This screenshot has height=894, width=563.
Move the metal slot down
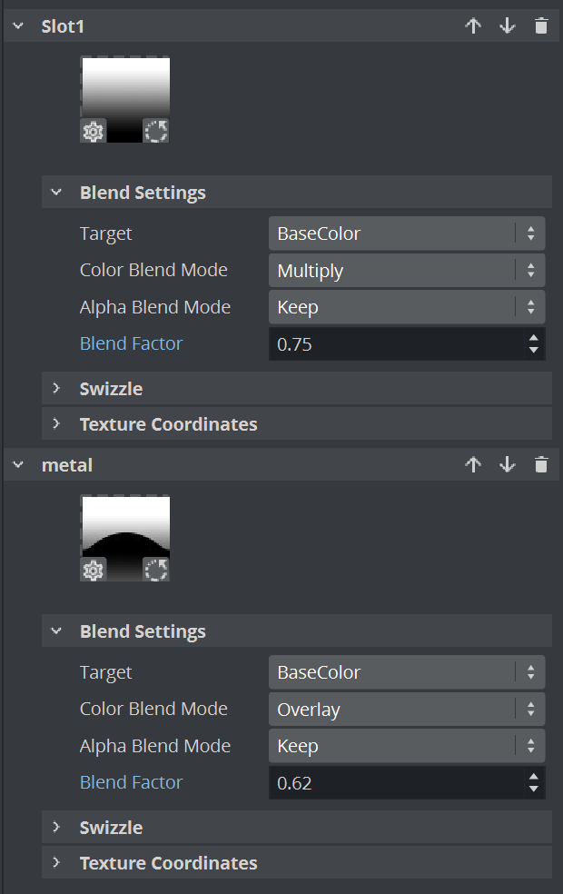507,465
